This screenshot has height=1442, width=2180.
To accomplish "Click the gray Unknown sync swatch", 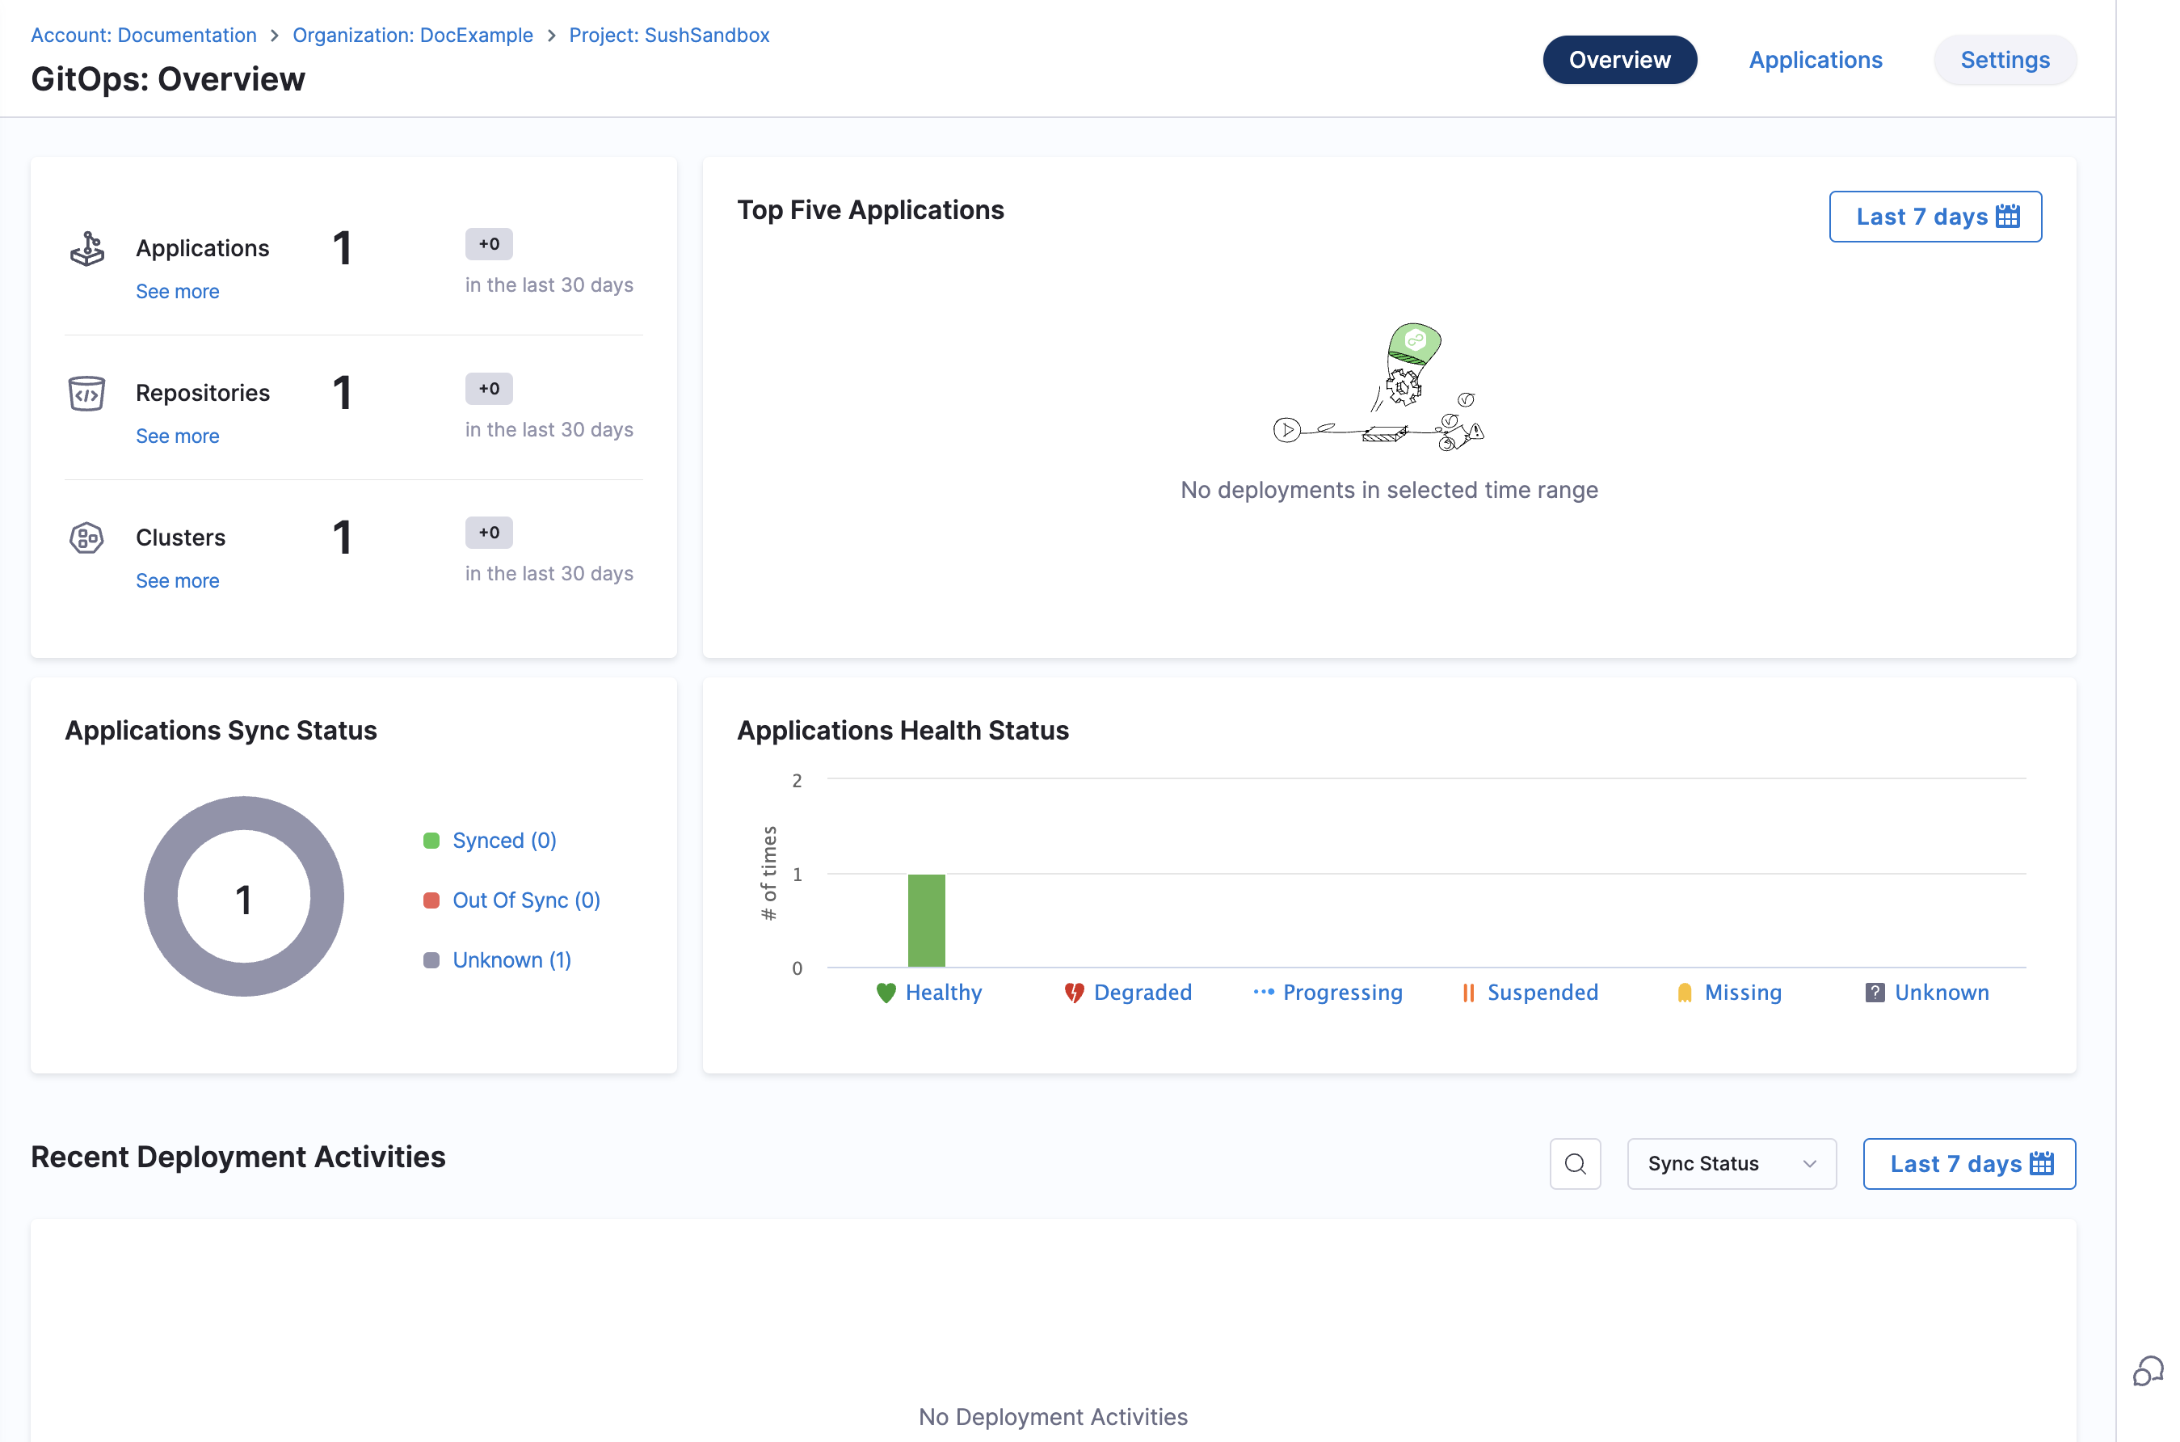I will tap(431, 960).
